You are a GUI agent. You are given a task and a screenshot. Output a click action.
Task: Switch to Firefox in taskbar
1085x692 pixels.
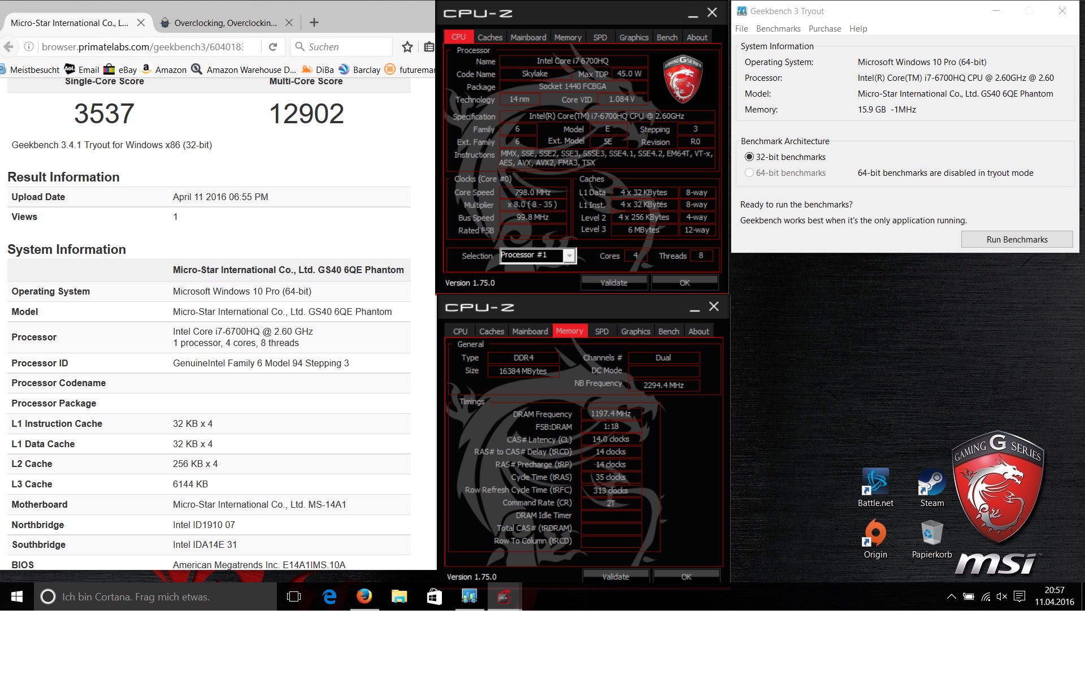pos(364,596)
